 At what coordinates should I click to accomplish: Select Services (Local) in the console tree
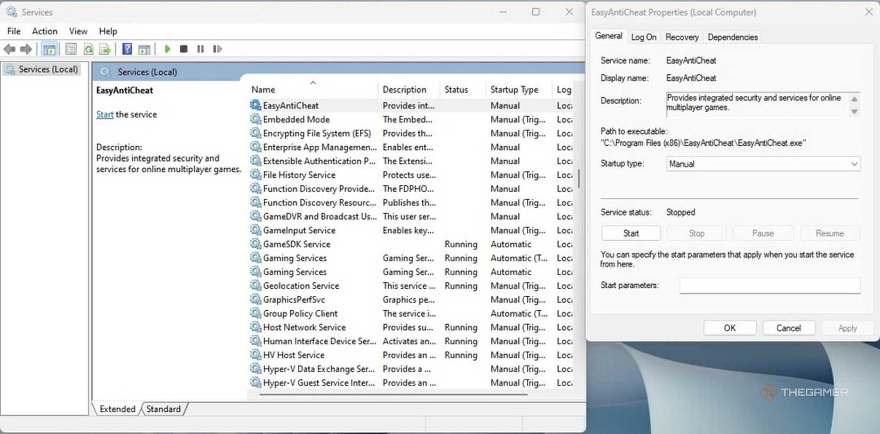tap(48, 69)
